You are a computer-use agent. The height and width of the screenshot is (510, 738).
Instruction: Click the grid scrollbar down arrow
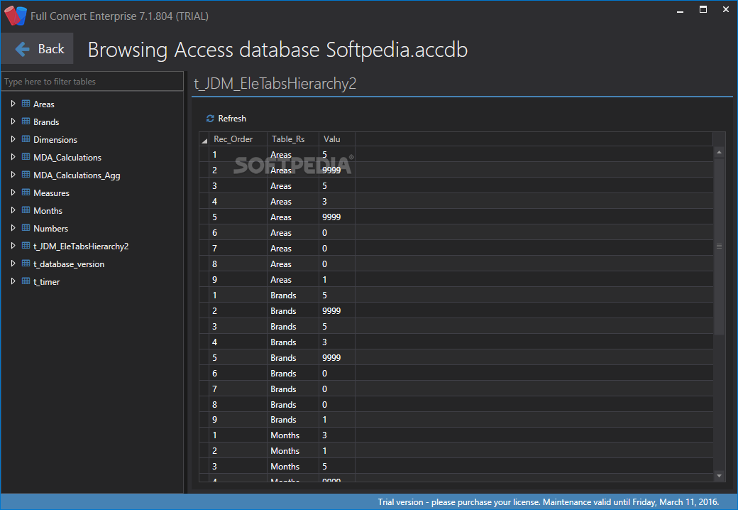pos(719,476)
